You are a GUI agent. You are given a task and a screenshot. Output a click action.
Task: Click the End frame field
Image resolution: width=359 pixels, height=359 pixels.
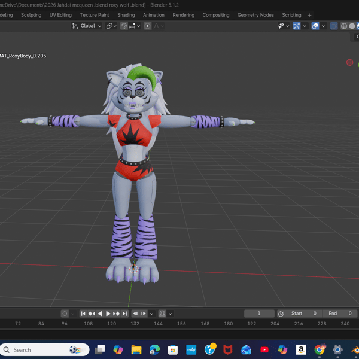(x=340, y=314)
